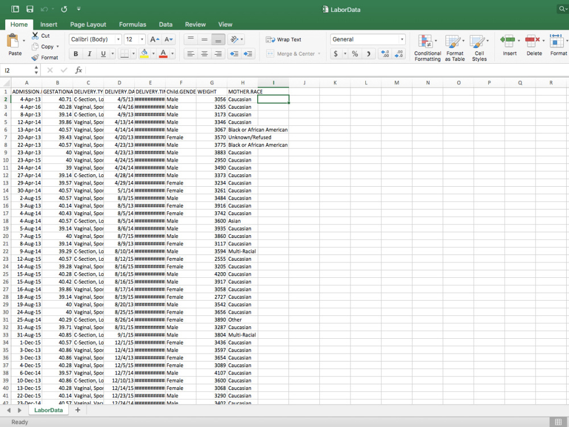Screen dimensions: 569x427
Task: Click the Save icon in title bar
Action: tap(30, 9)
